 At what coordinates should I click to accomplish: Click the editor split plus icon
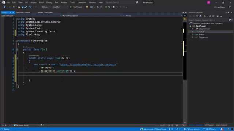coord(185,16)
